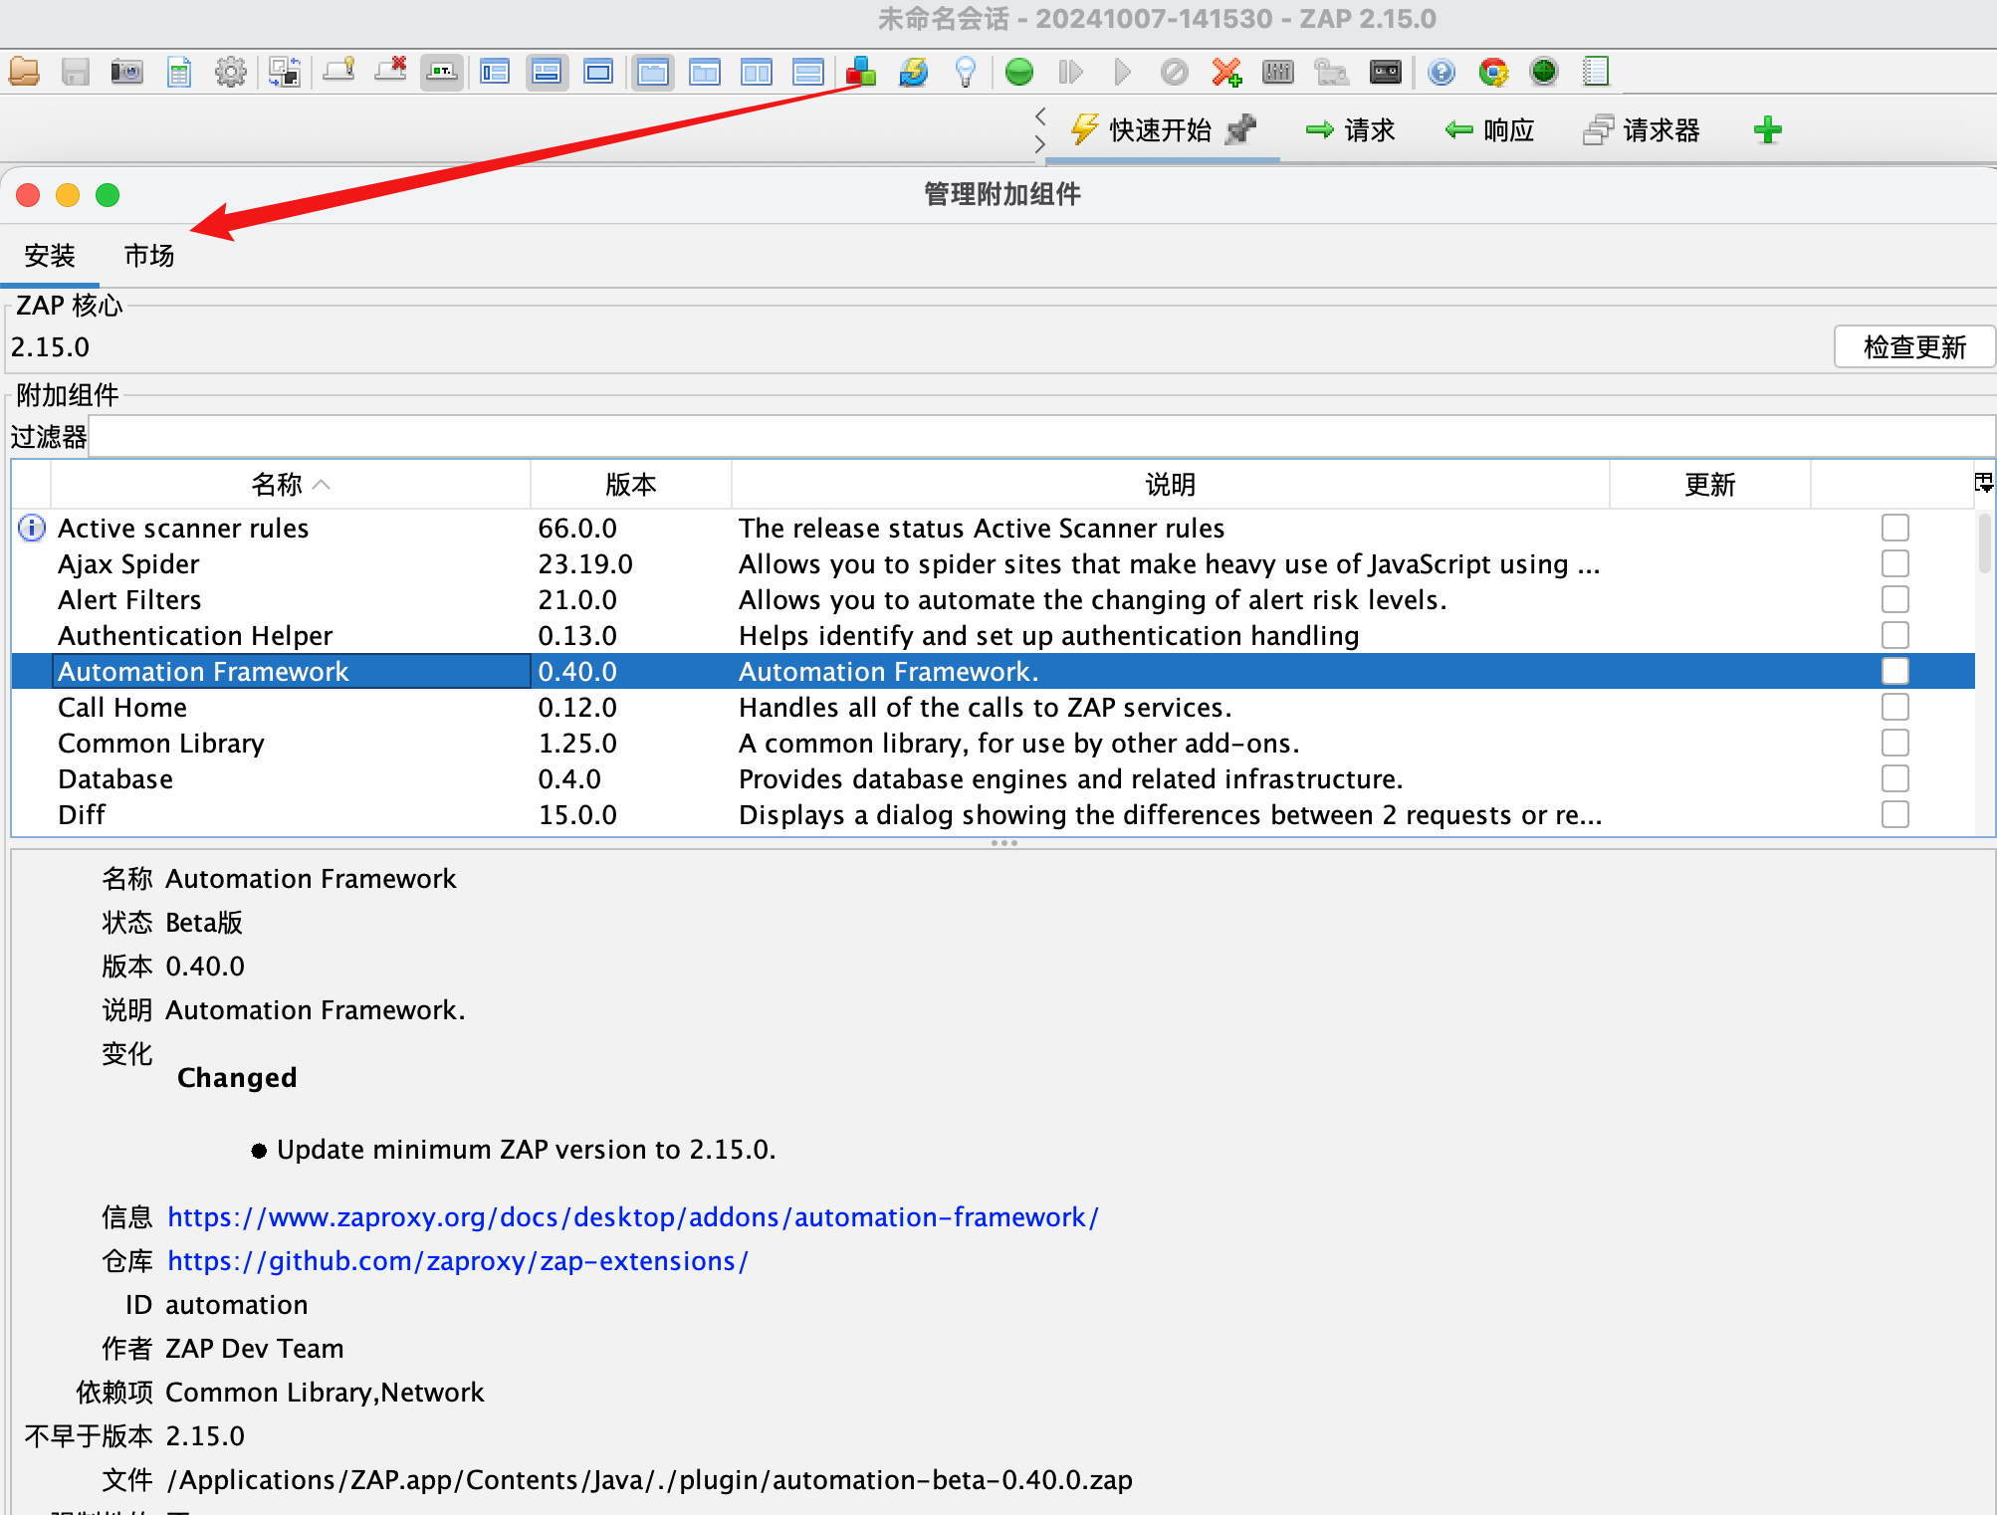Click into the 过滤器 filter input field
This screenshot has width=1997, height=1515.
pyautogui.click(x=1041, y=437)
